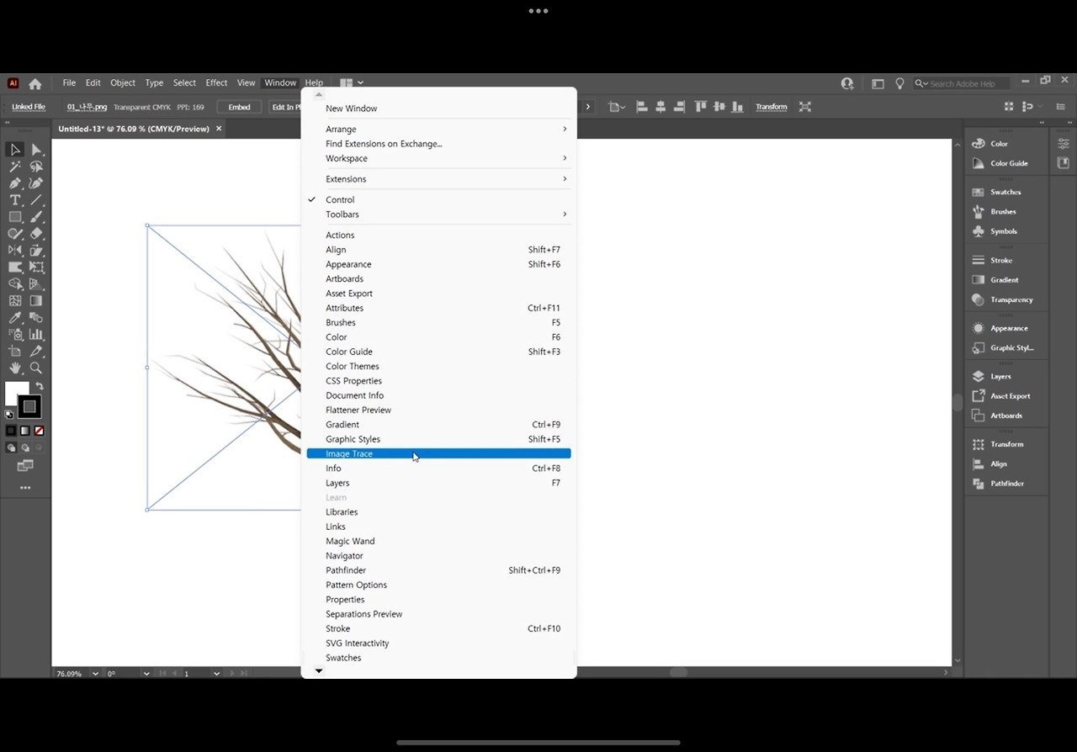Open the Asset Export dock panel
Screen dimensions: 1077x752
1010,396
